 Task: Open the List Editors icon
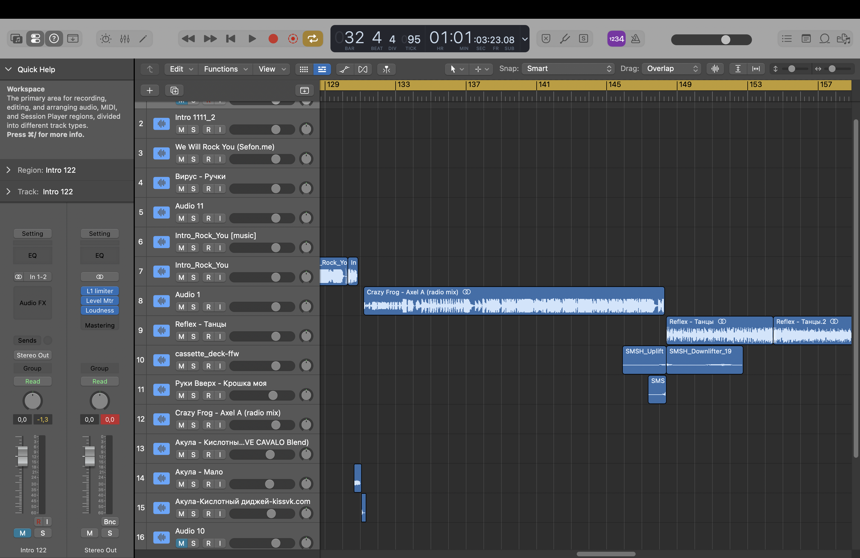[x=787, y=39]
